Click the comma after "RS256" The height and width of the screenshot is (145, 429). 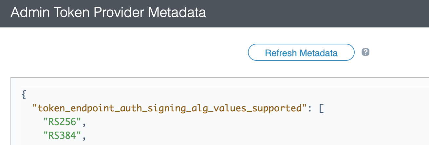[x=83, y=124]
